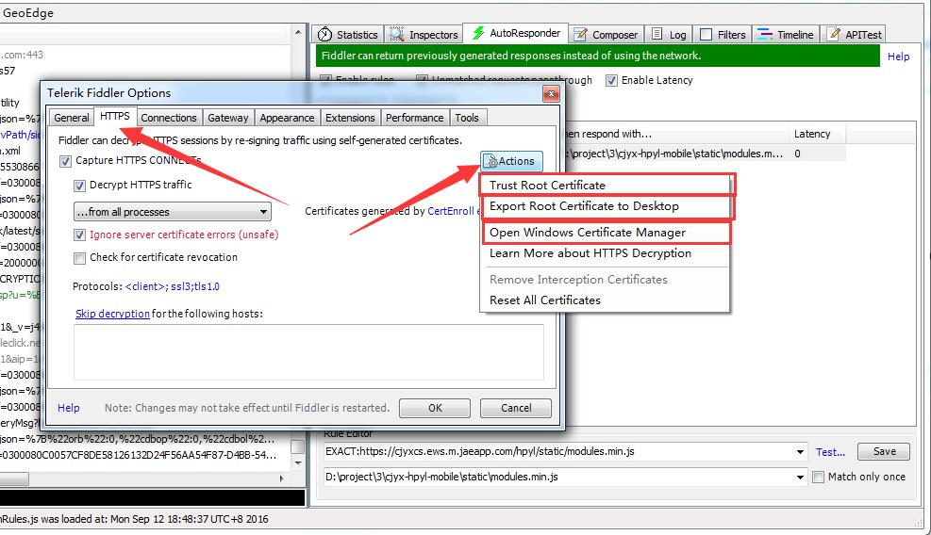This screenshot has width=931, height=535.
Task: Expand the 'from all processes' dropdown
Action: tap(263, 213)
